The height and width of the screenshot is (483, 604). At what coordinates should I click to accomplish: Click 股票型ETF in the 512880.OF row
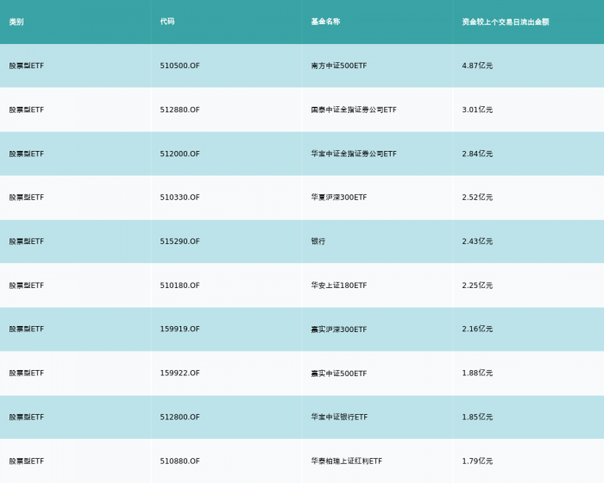tap(27, 110)
